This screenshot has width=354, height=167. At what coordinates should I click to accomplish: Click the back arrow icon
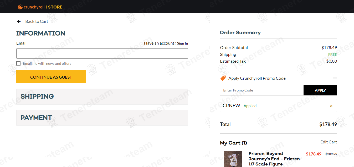tap(19, 21)
